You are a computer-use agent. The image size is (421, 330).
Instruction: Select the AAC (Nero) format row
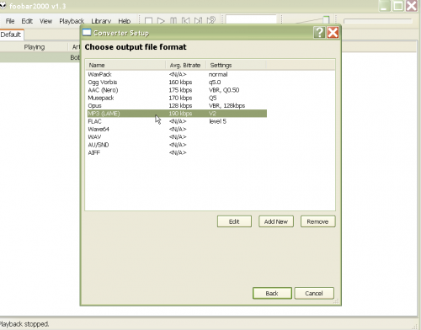tap(177, 90)
